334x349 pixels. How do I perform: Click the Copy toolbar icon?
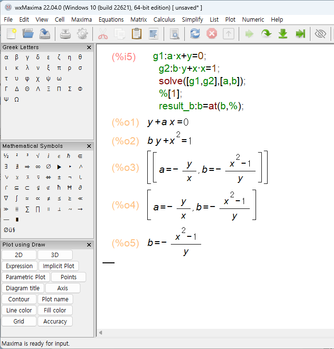click(x=120, y=34)
